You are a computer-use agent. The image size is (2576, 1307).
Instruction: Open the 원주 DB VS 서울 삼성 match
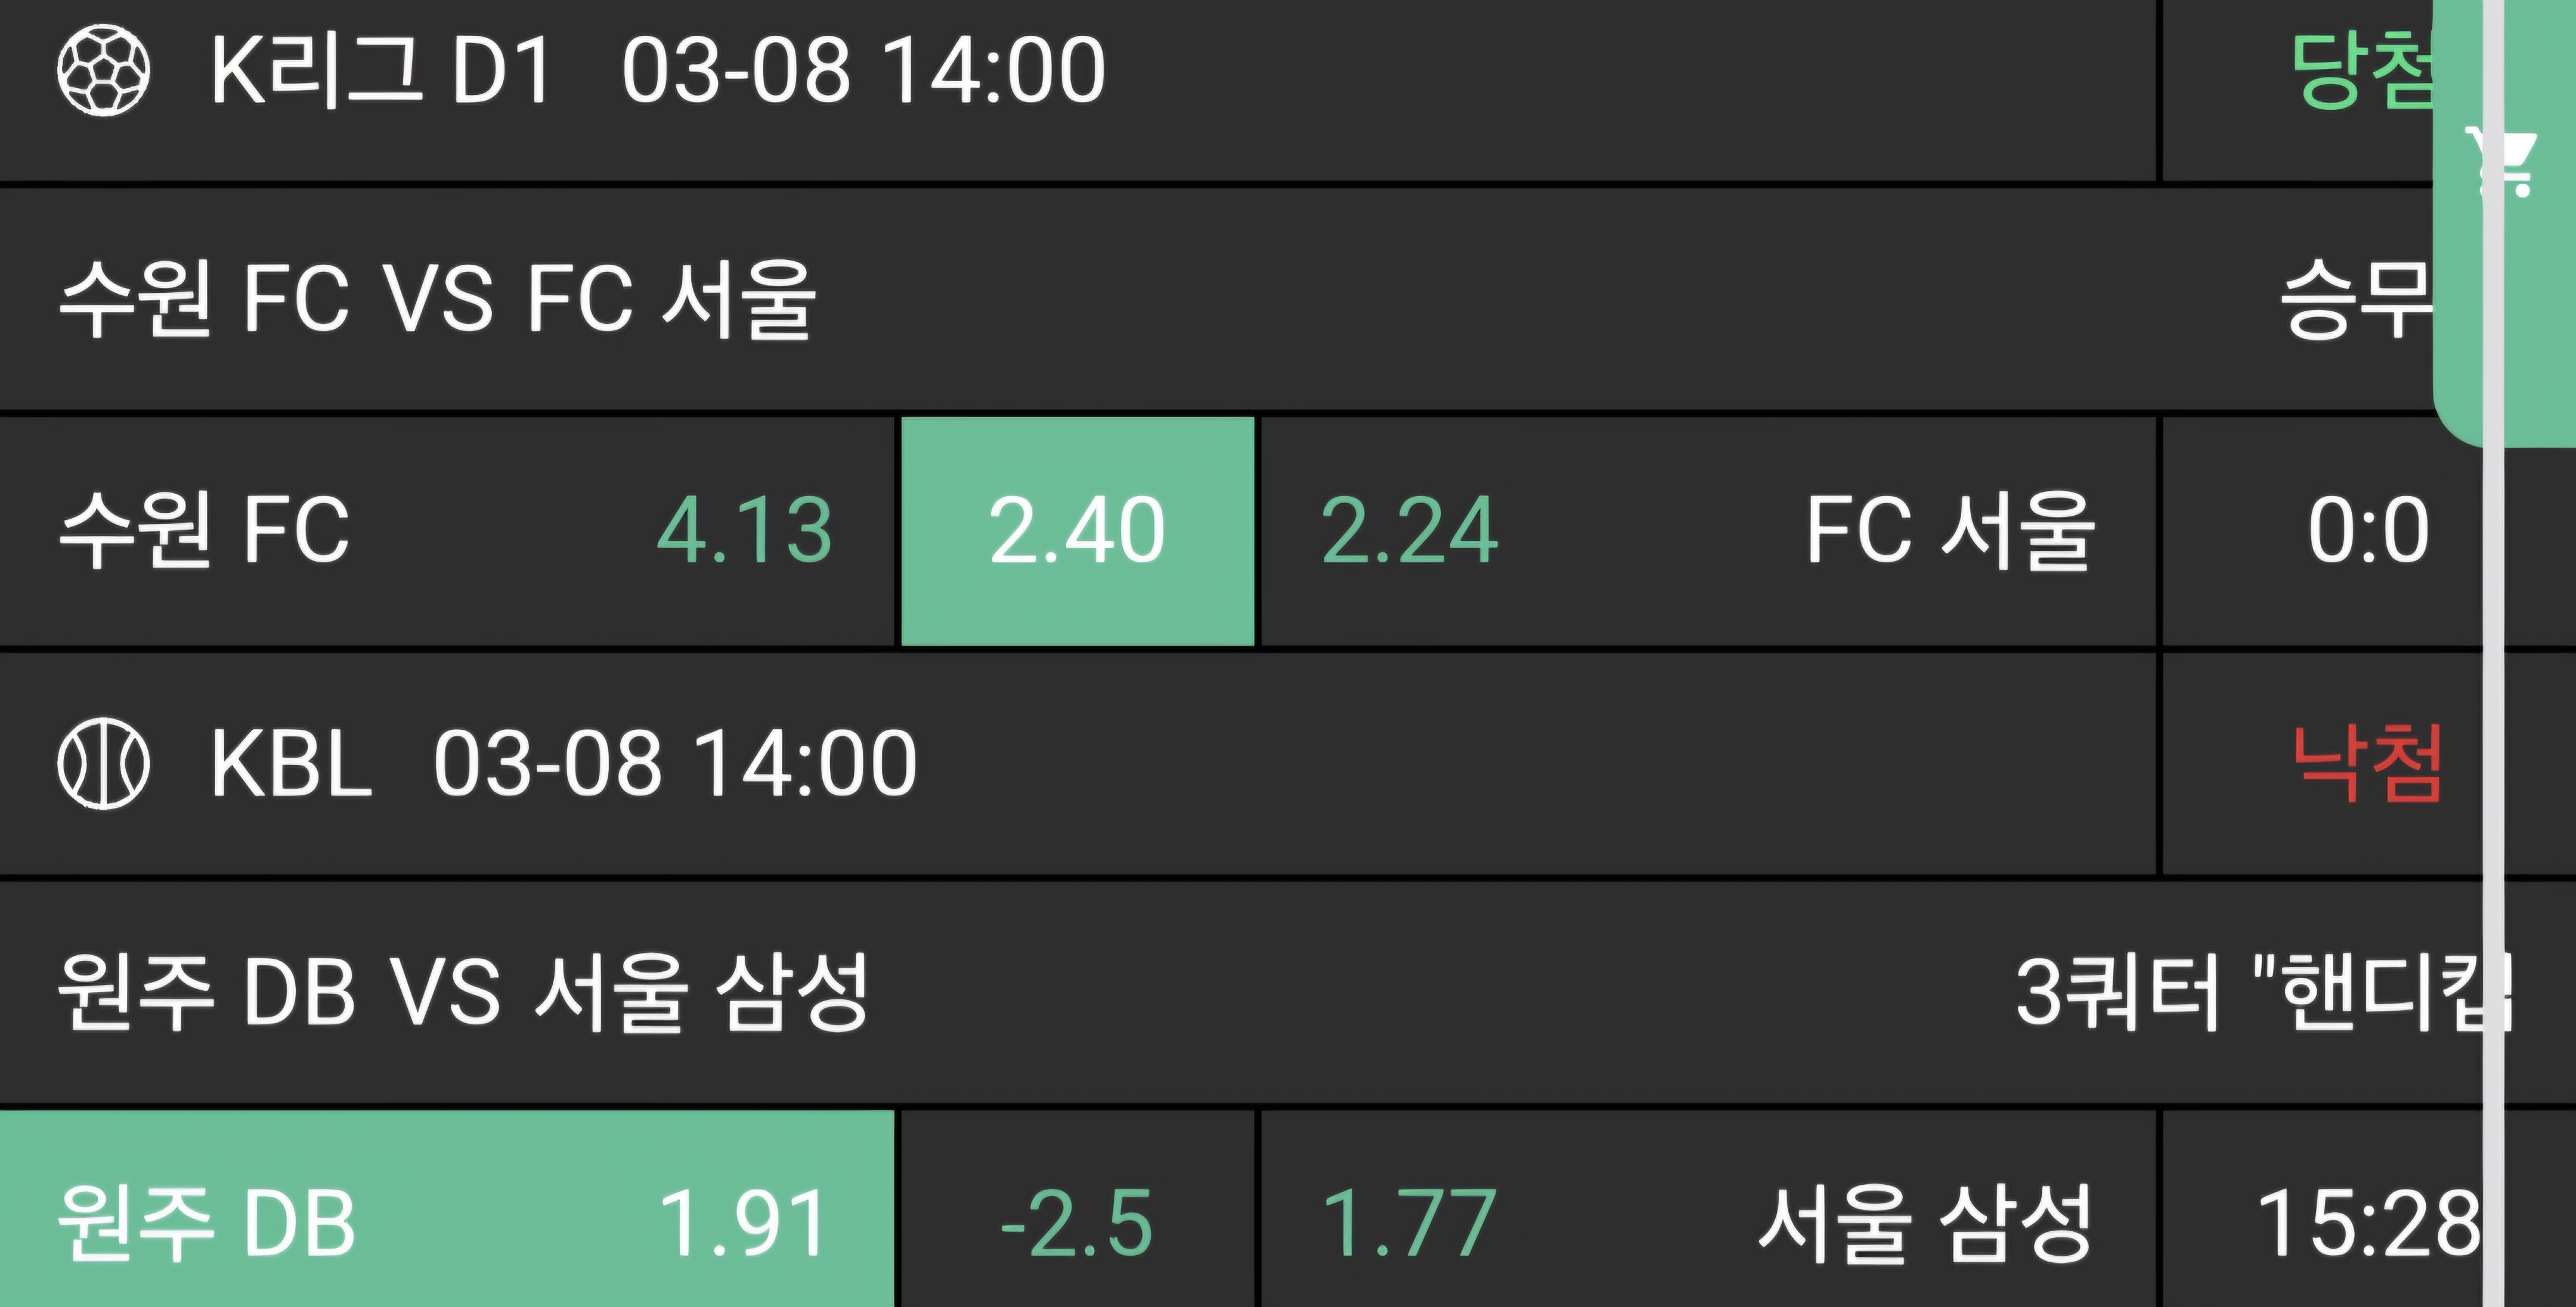point(462,992)
